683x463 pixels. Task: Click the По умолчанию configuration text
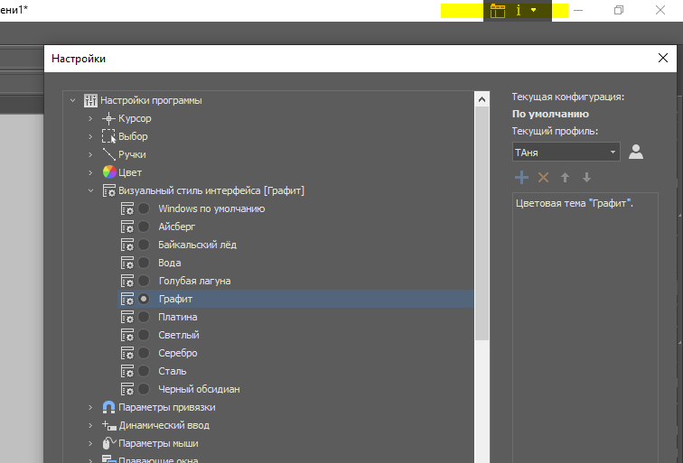coord(550,114)
